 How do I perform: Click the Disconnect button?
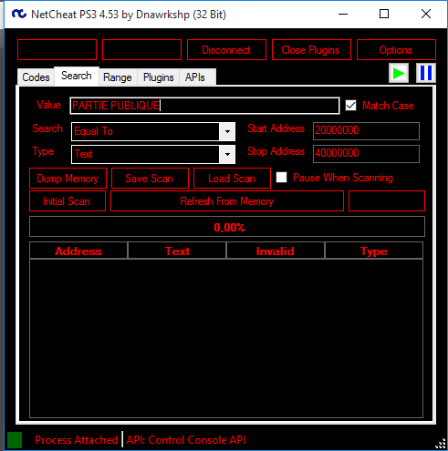click(226, 50)
